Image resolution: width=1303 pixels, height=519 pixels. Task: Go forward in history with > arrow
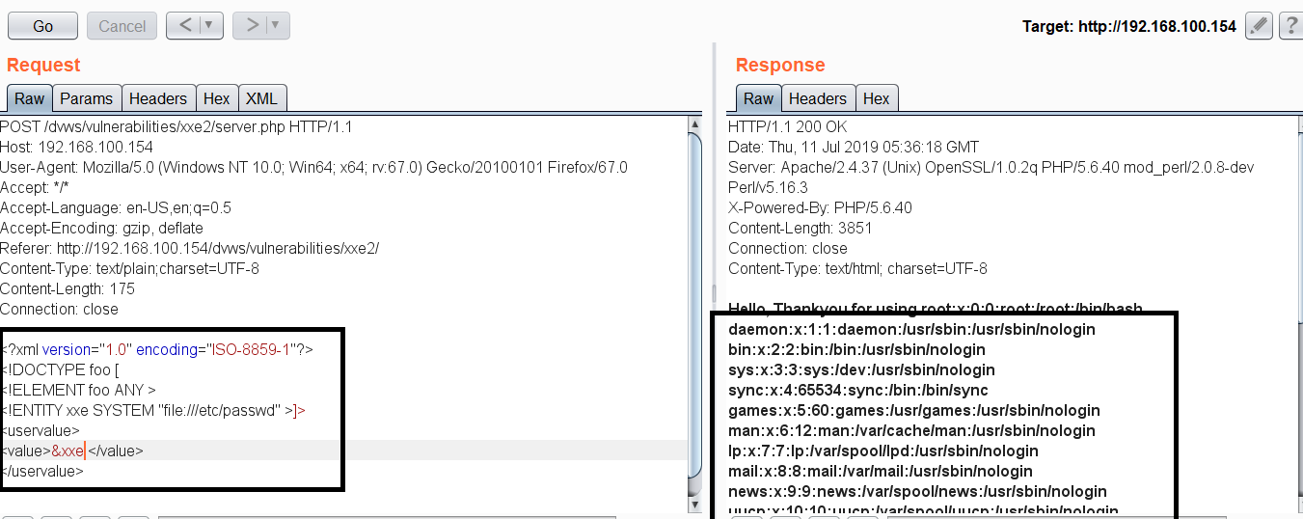[250, 25]
